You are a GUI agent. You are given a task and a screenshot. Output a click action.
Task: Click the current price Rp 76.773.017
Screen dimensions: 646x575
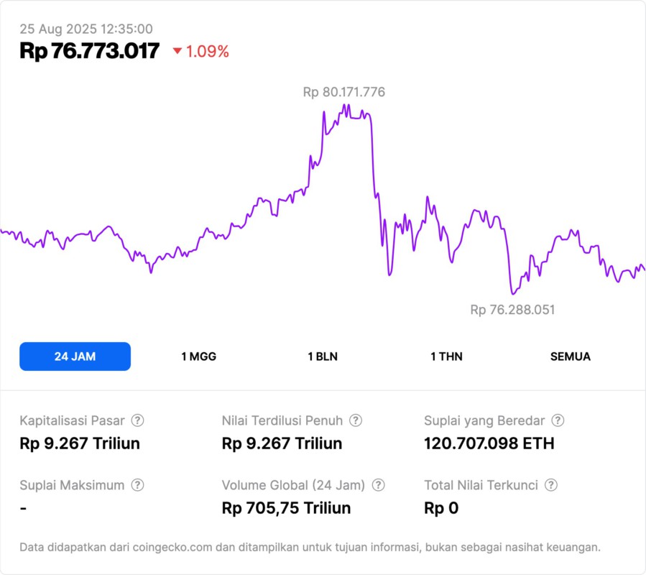pos(89,51)
